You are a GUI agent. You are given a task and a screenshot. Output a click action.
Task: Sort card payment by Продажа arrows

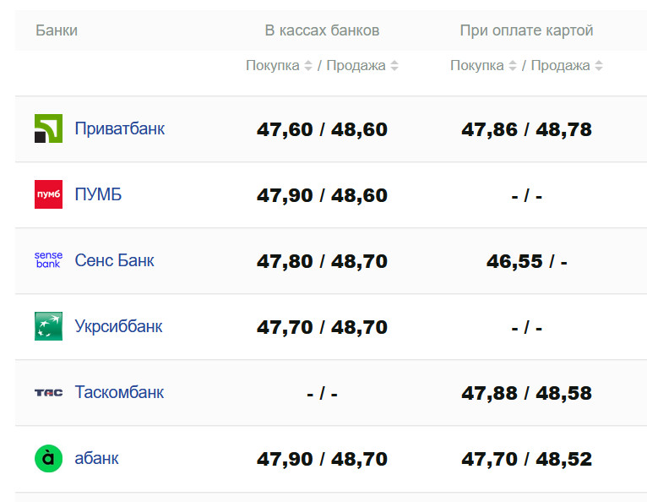pos(599,66)
